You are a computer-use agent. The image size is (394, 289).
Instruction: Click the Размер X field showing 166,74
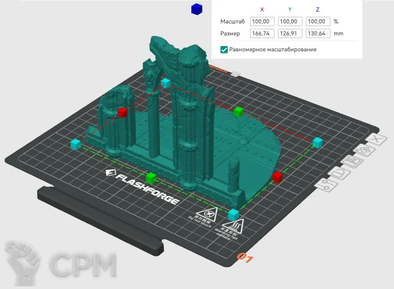click(262, 33)
